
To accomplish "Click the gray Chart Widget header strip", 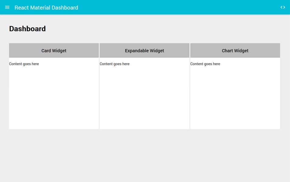I will pyautogui.click(x=235, y=50).
